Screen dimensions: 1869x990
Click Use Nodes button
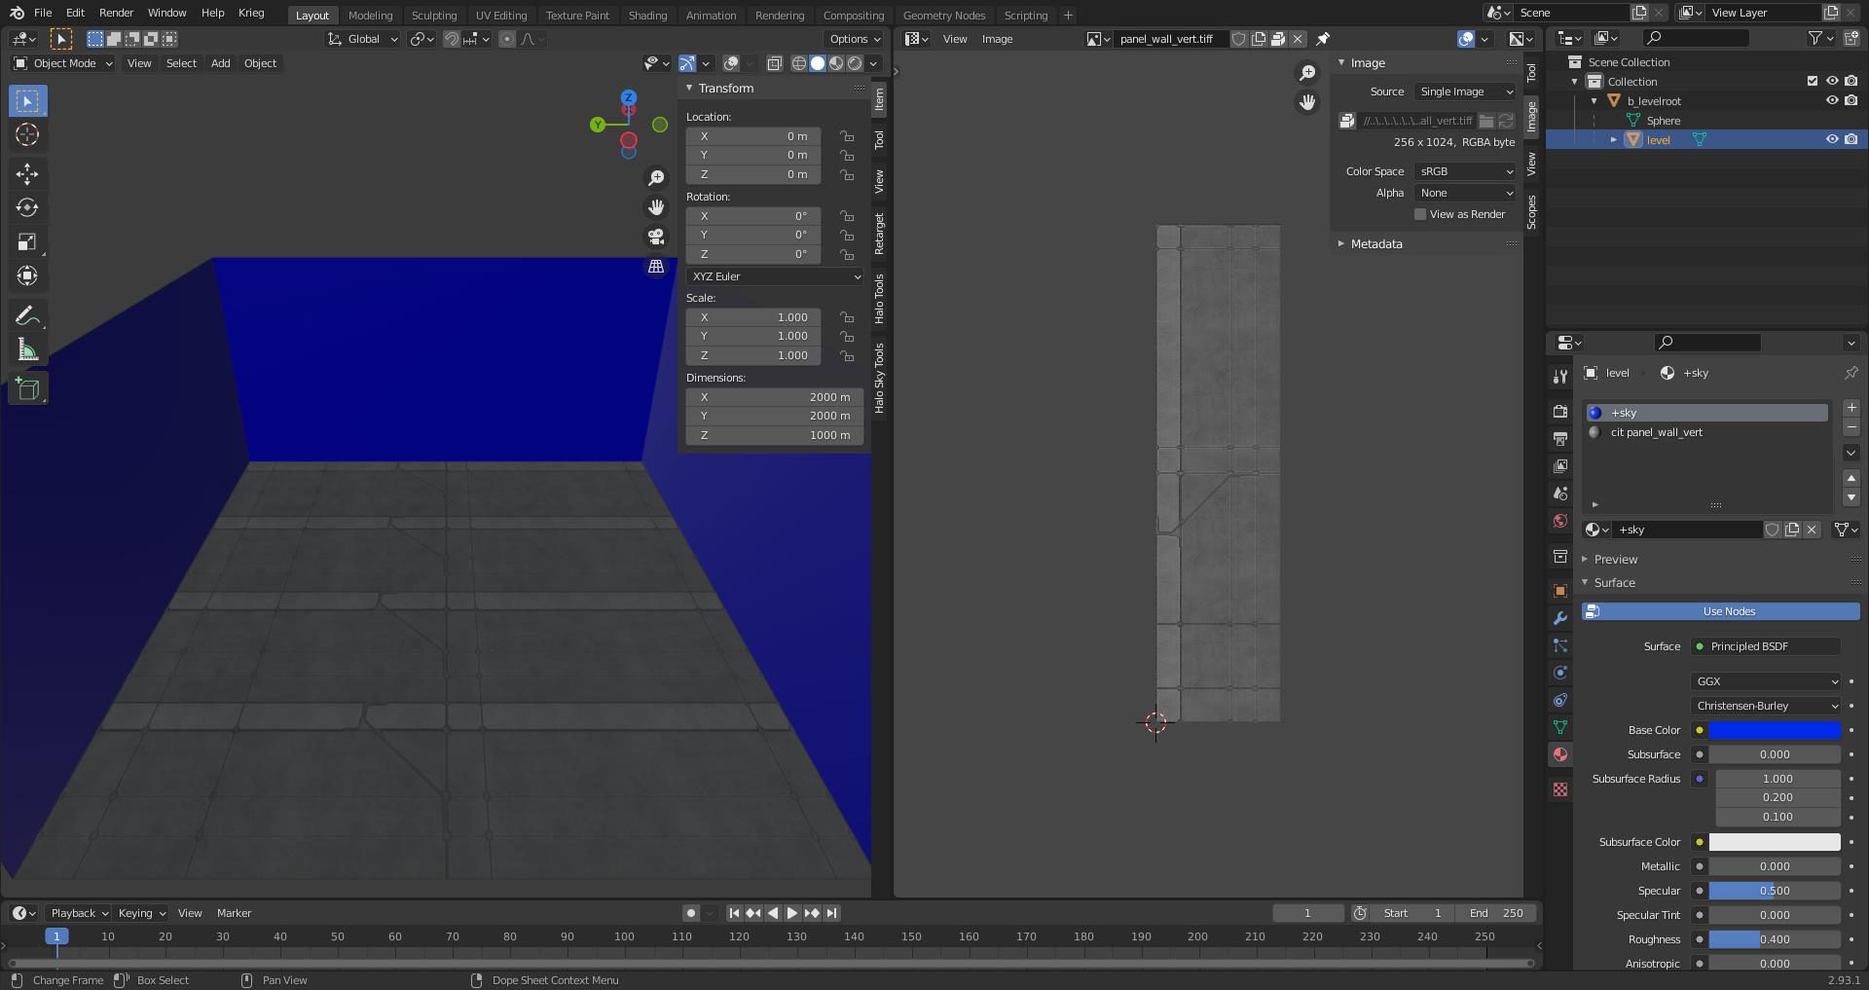coord(1720,611)
